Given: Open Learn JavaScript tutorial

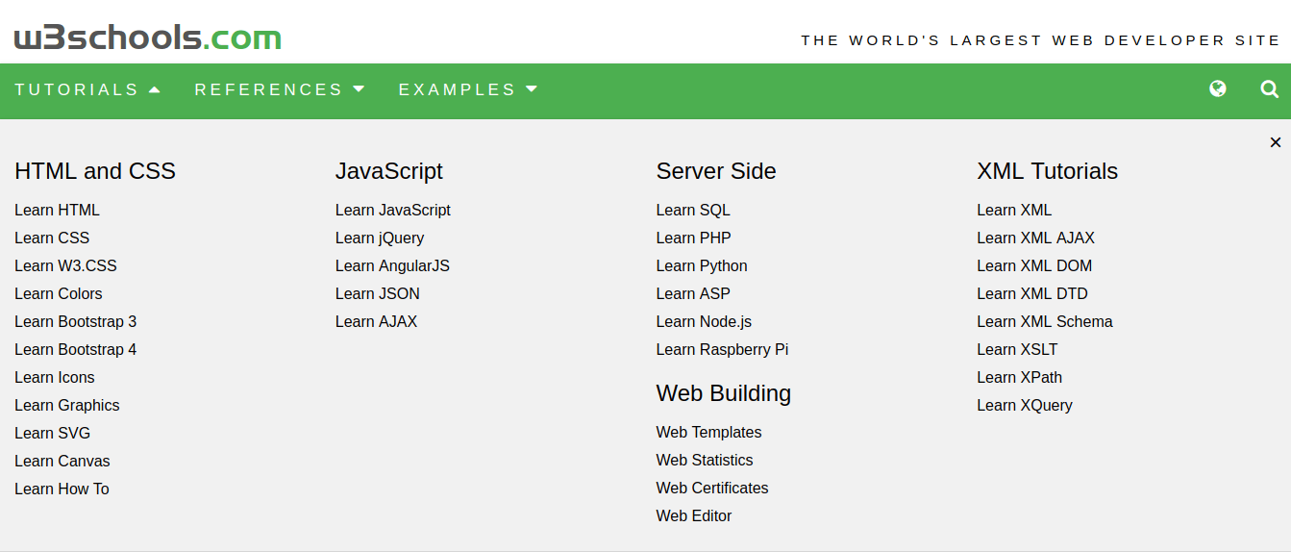Looking at the screenshot, I should click(x=392, y=210).
